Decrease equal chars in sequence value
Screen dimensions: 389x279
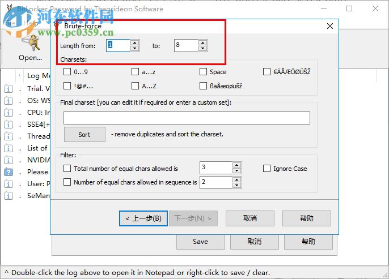point(237,185)
